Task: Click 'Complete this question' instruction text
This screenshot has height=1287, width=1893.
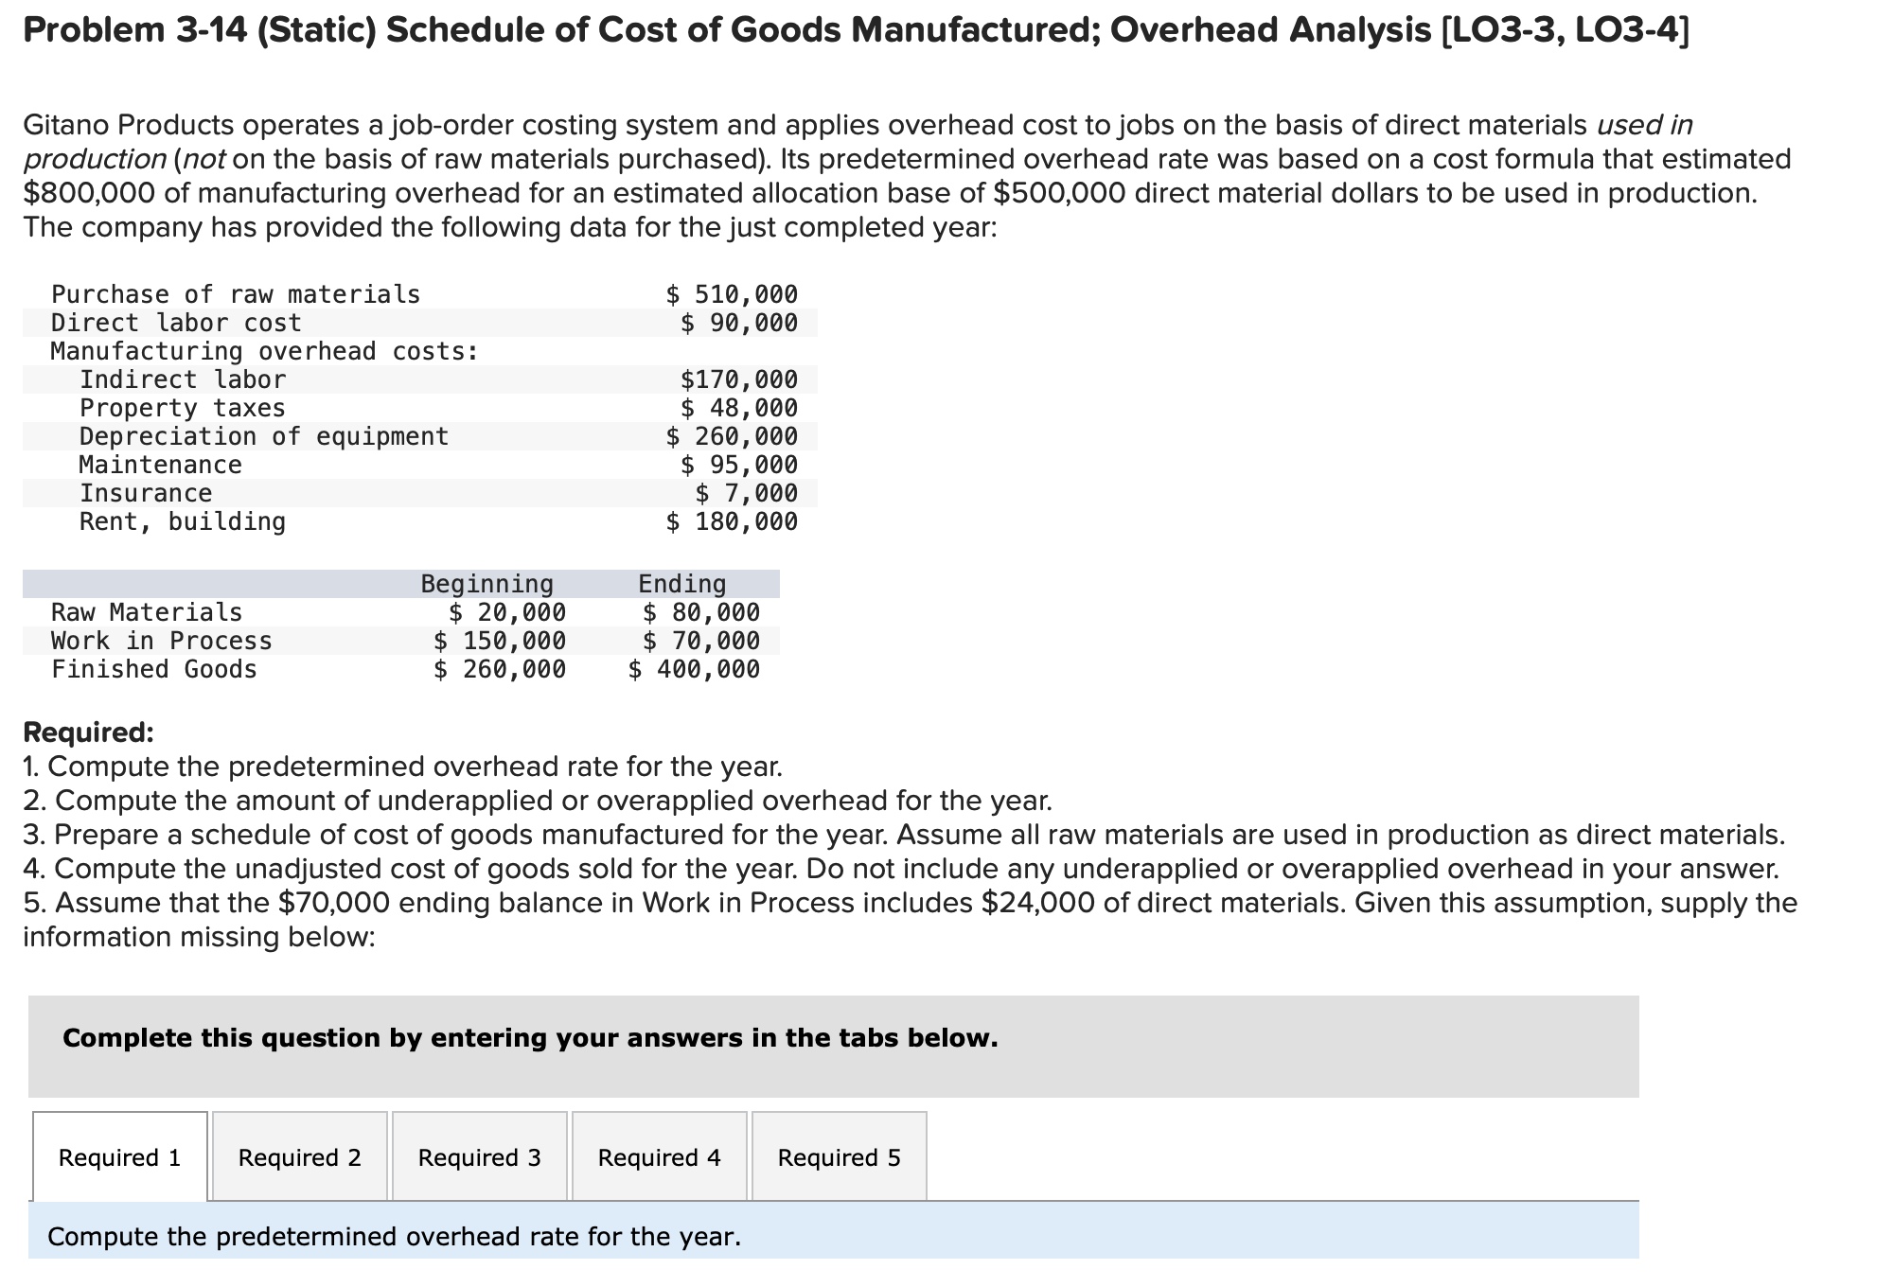Action: [x=530, y=1038]
